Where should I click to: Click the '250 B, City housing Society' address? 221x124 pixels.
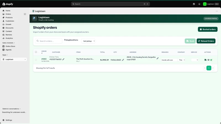[x=141, y=58]
